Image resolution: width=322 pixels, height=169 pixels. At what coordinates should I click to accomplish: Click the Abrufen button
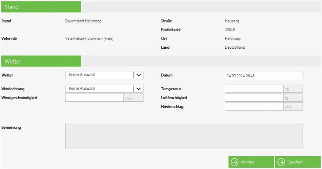tap(251, 162)
